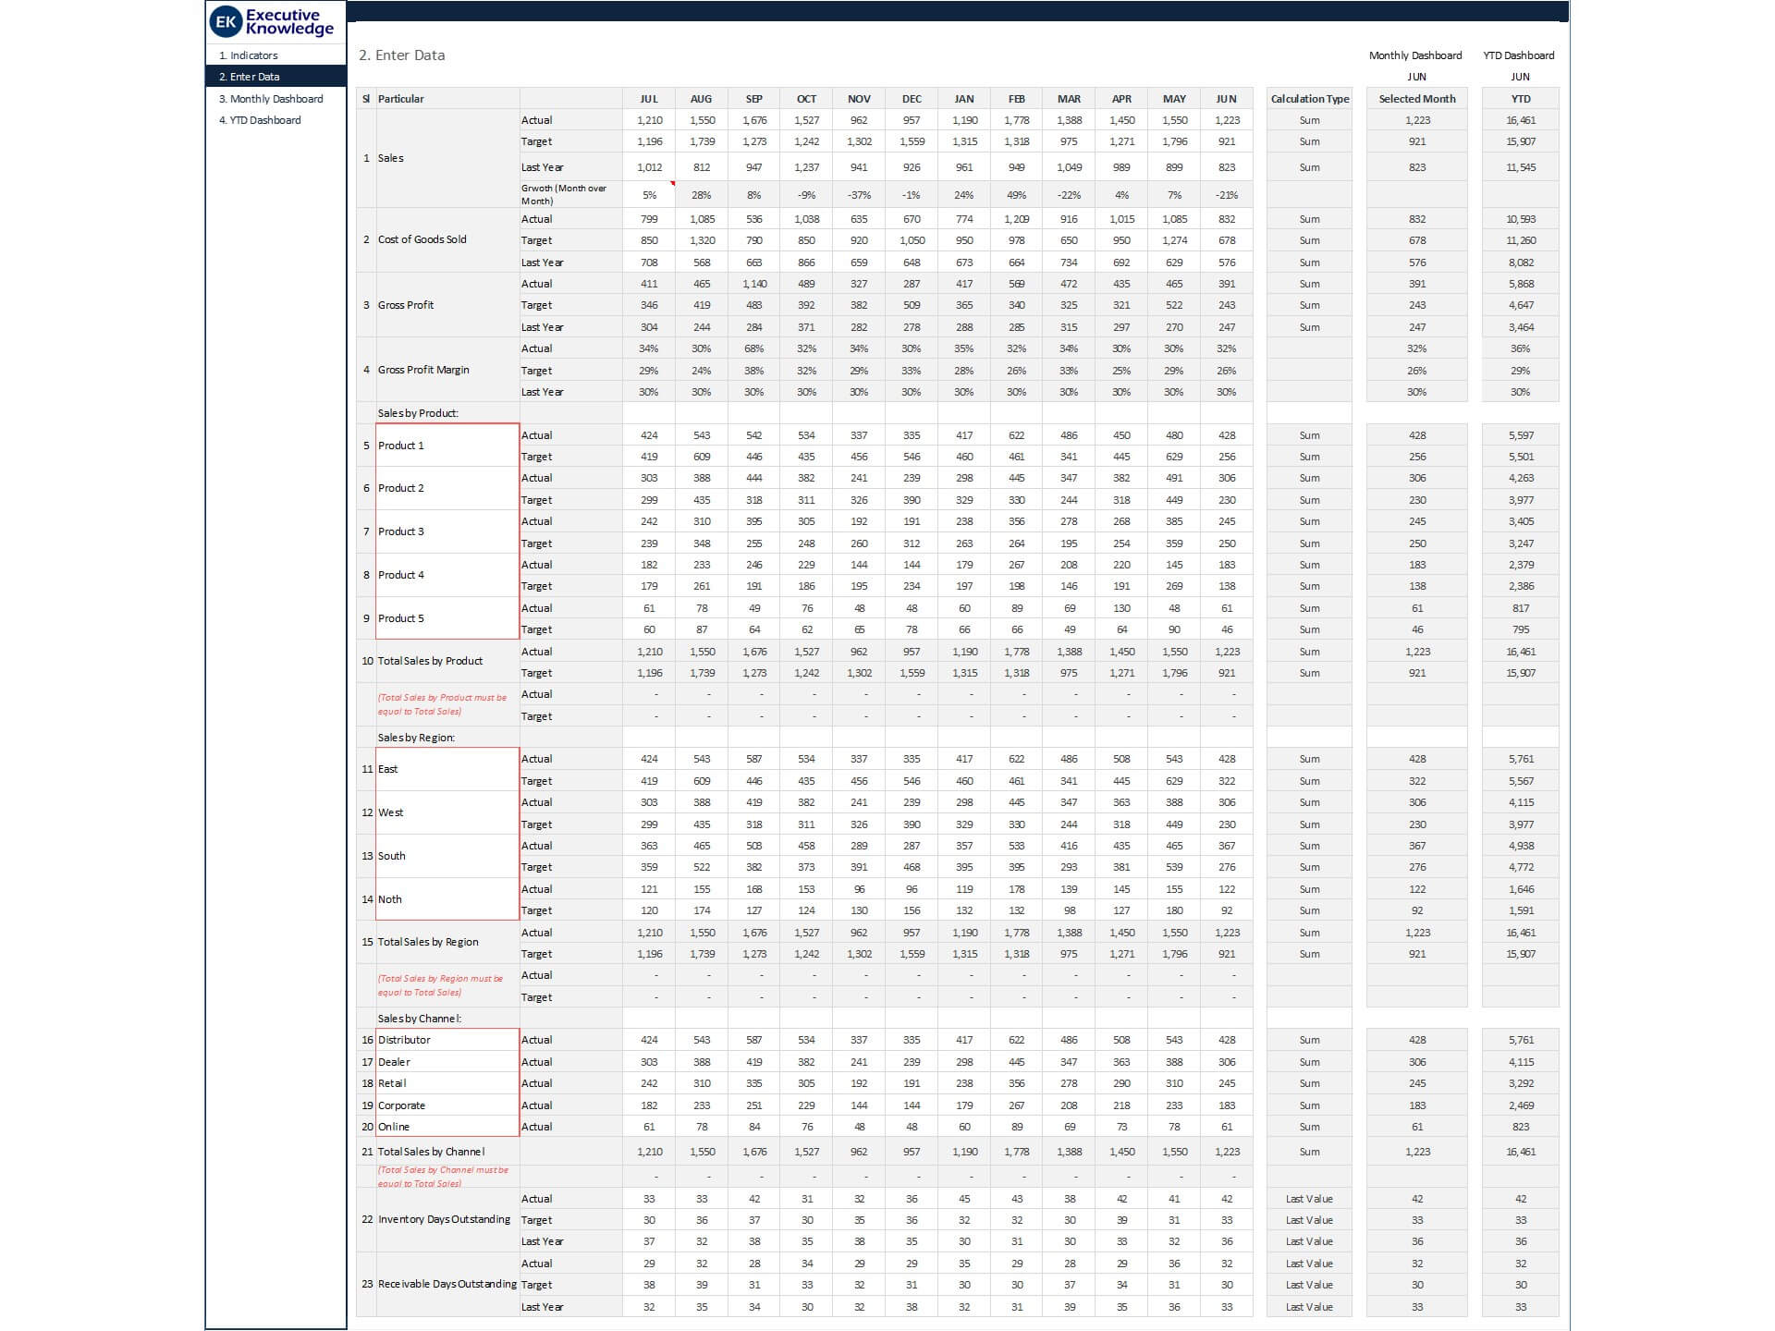Navigate to 4. YTD Dashboard
The width and height of the screenshot is (1775, 1331).
point(260,120)
